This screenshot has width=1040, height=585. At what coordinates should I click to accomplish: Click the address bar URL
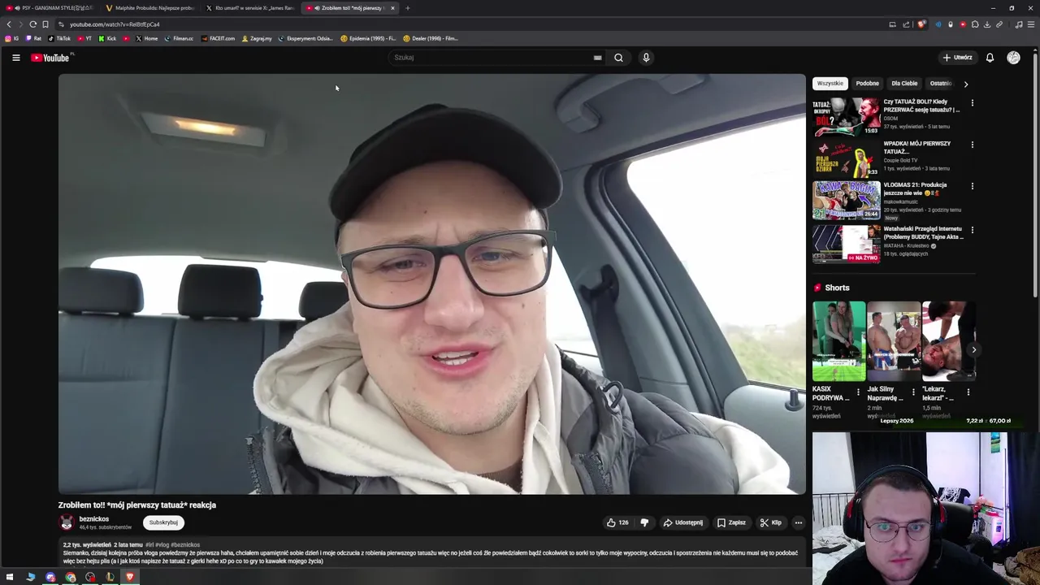tap(115, 24)
